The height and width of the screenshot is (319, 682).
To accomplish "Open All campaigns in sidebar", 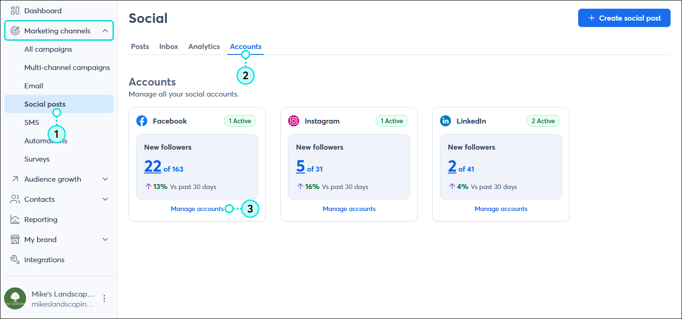I will click(48, 49).
